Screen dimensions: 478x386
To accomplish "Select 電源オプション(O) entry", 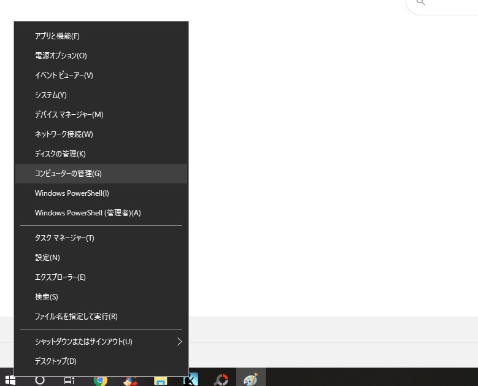I will tap(101, 55).
